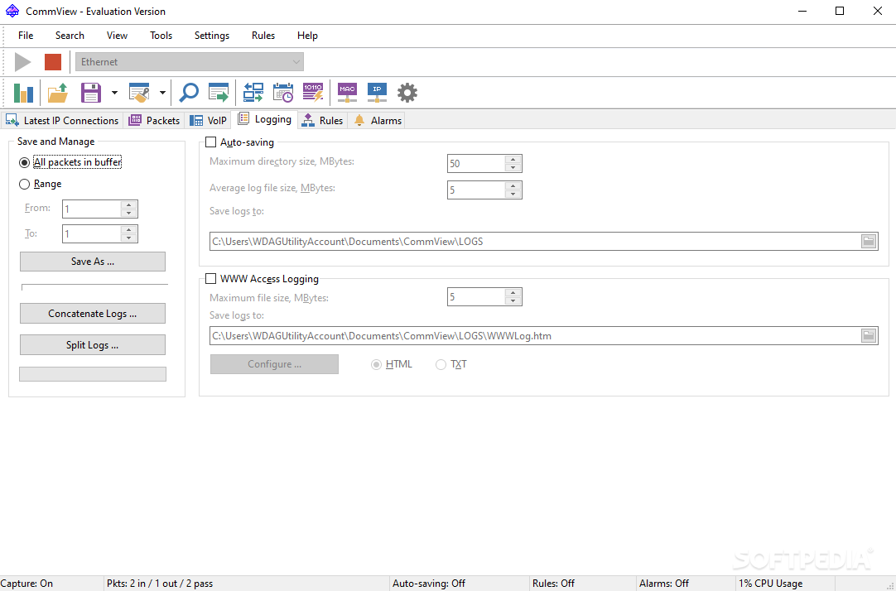The height and width of the screenshot is (591, 896).
Task: Switch to Latest IP Connections tab
Action: pyautogui.click(x=62, y=121)
